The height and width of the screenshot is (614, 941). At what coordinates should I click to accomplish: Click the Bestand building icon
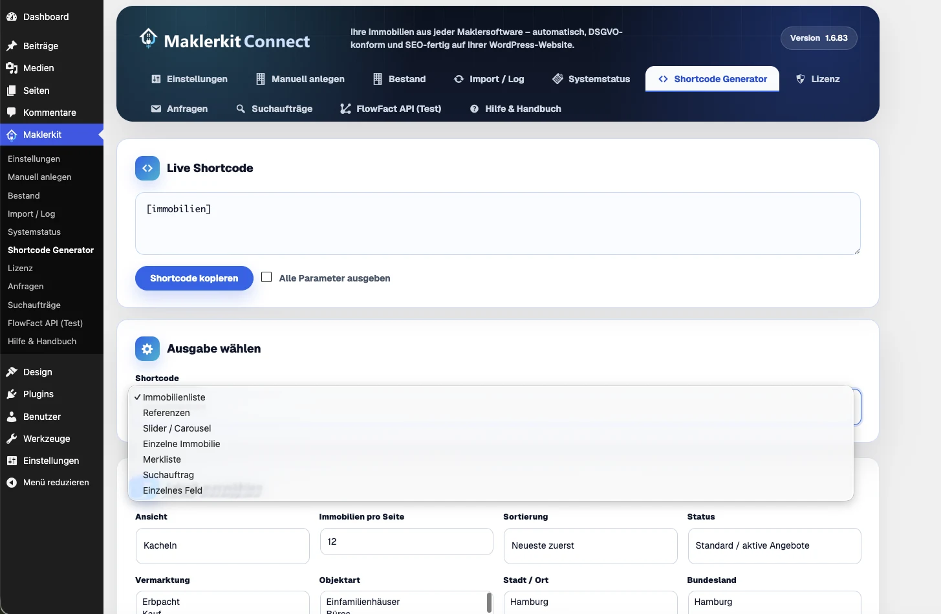coord(378,79)
